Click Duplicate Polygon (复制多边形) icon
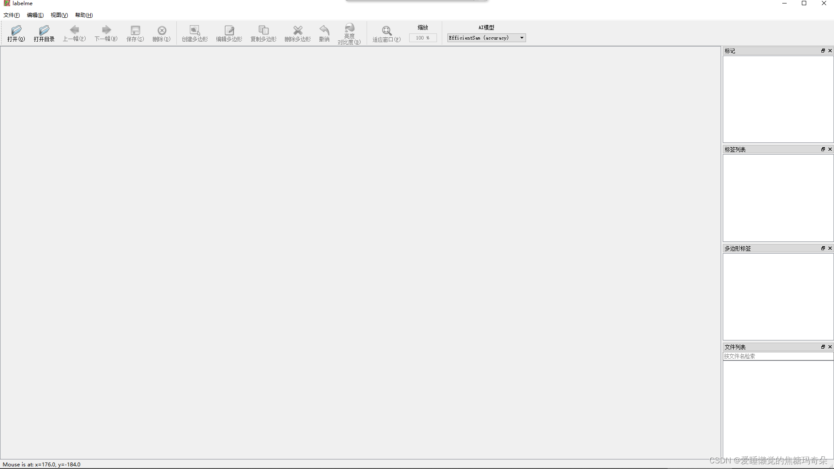This screenshot has width=834, height=469. point(263,30)
